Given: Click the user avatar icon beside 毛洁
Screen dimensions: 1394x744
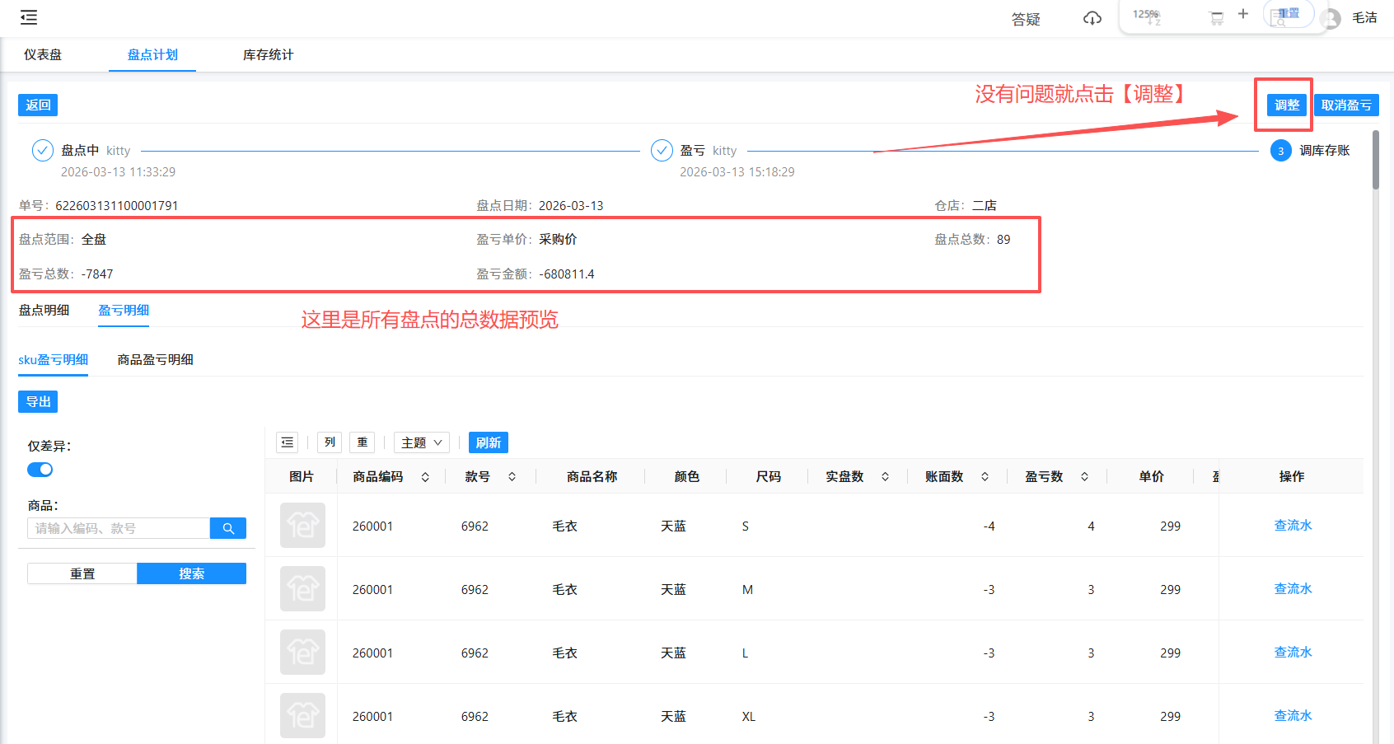Looking at the screenshot, I should click(x=1330, y=18).
